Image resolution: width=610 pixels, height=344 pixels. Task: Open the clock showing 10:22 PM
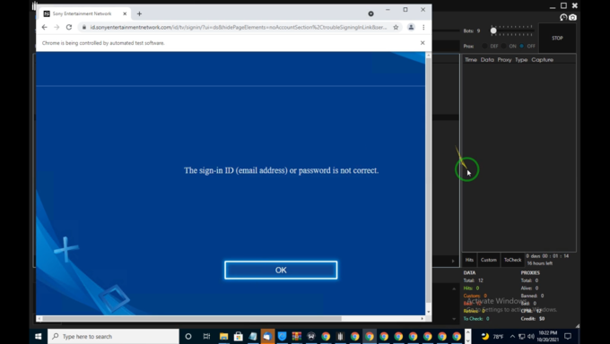(548, 336)
